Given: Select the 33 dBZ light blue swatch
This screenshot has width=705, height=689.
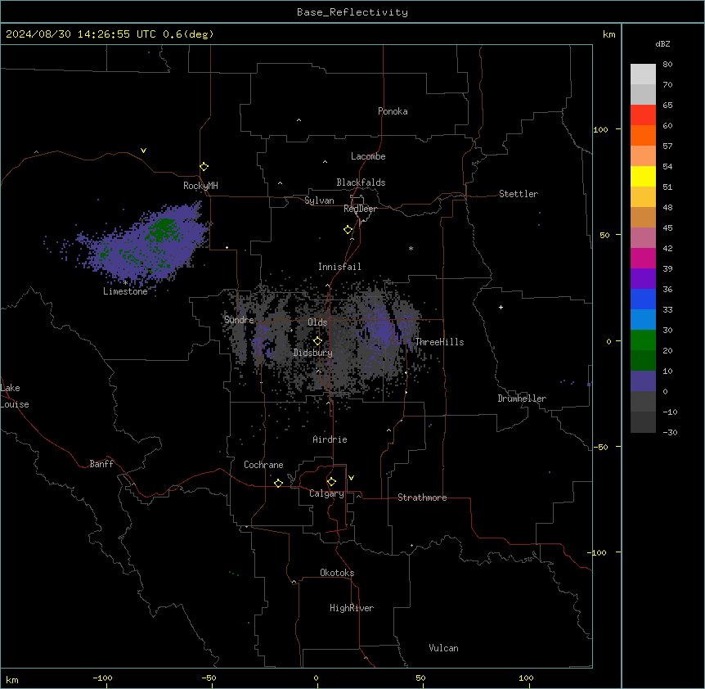Looking at the screenshot, I should pos(643,319).
